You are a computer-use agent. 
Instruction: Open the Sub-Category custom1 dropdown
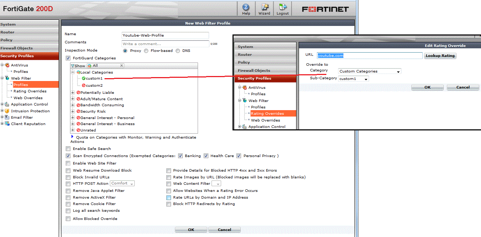353,79
